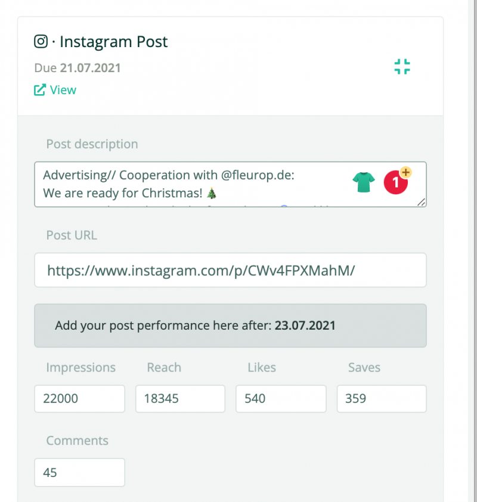Click into the Post URL field
The width and height of the screenshot is (477, 502).
(x=231, y=270)
